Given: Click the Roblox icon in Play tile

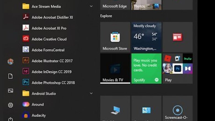Looking at the screenshot, I should (x=168, y=59).
